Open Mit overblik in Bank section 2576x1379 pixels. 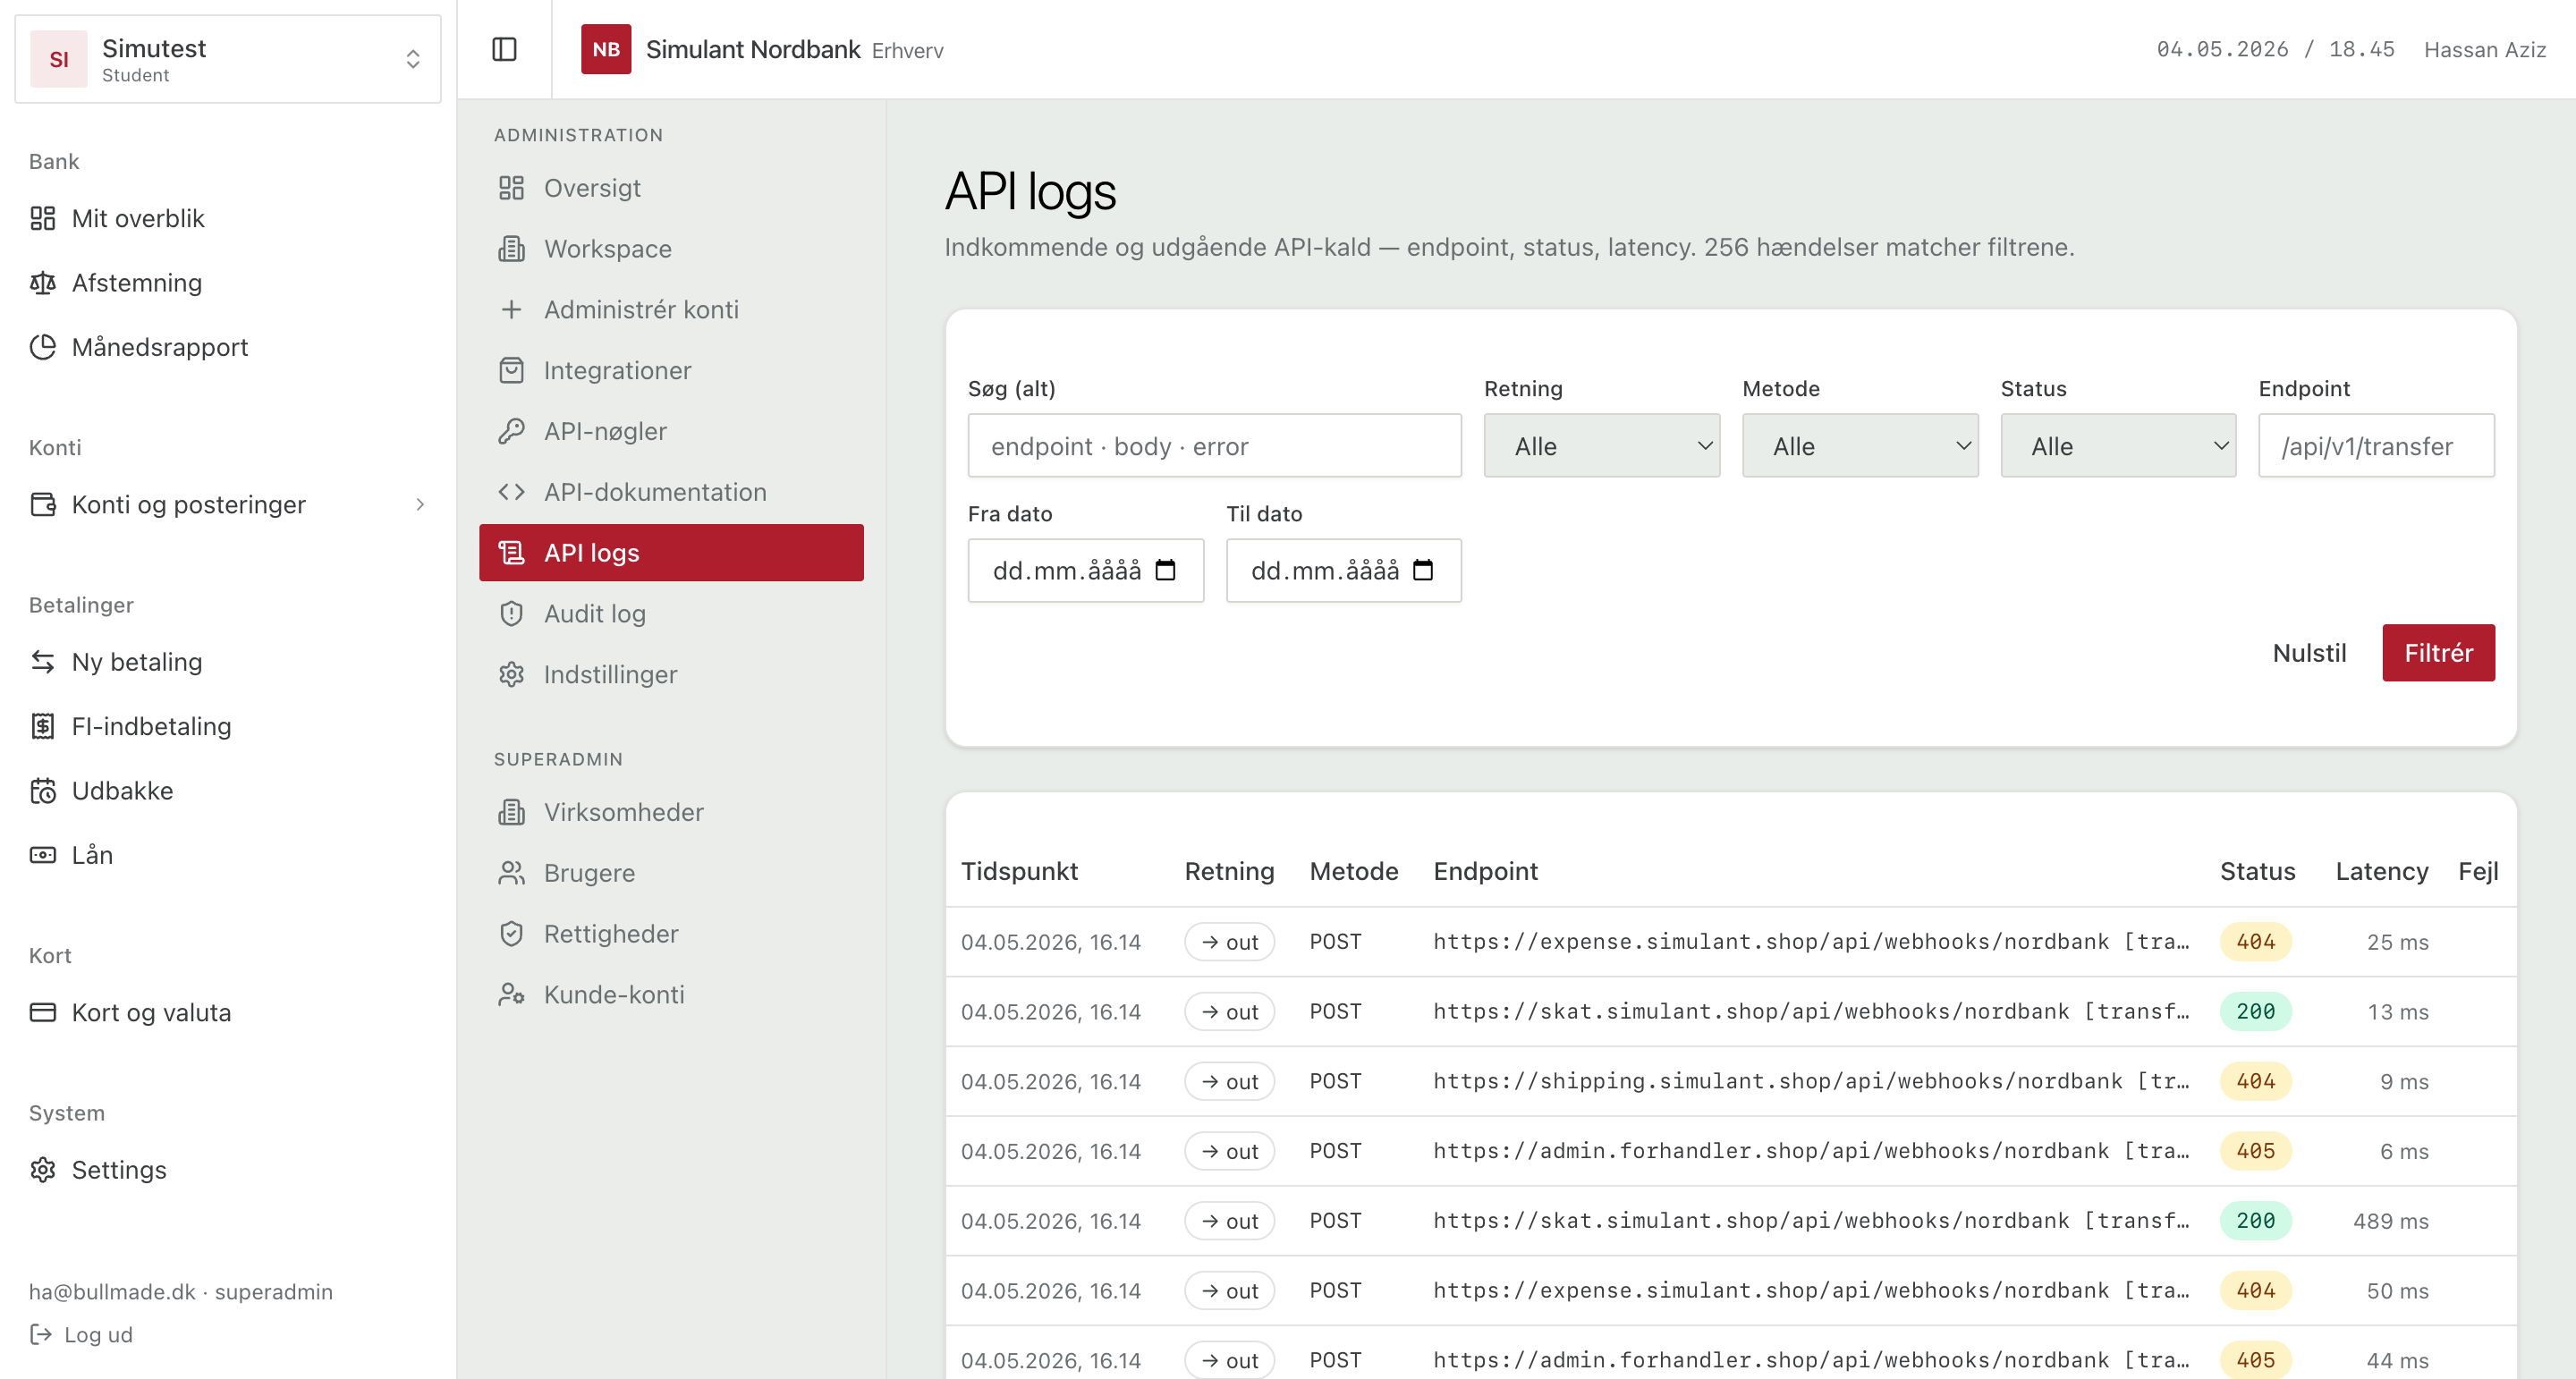228,218
